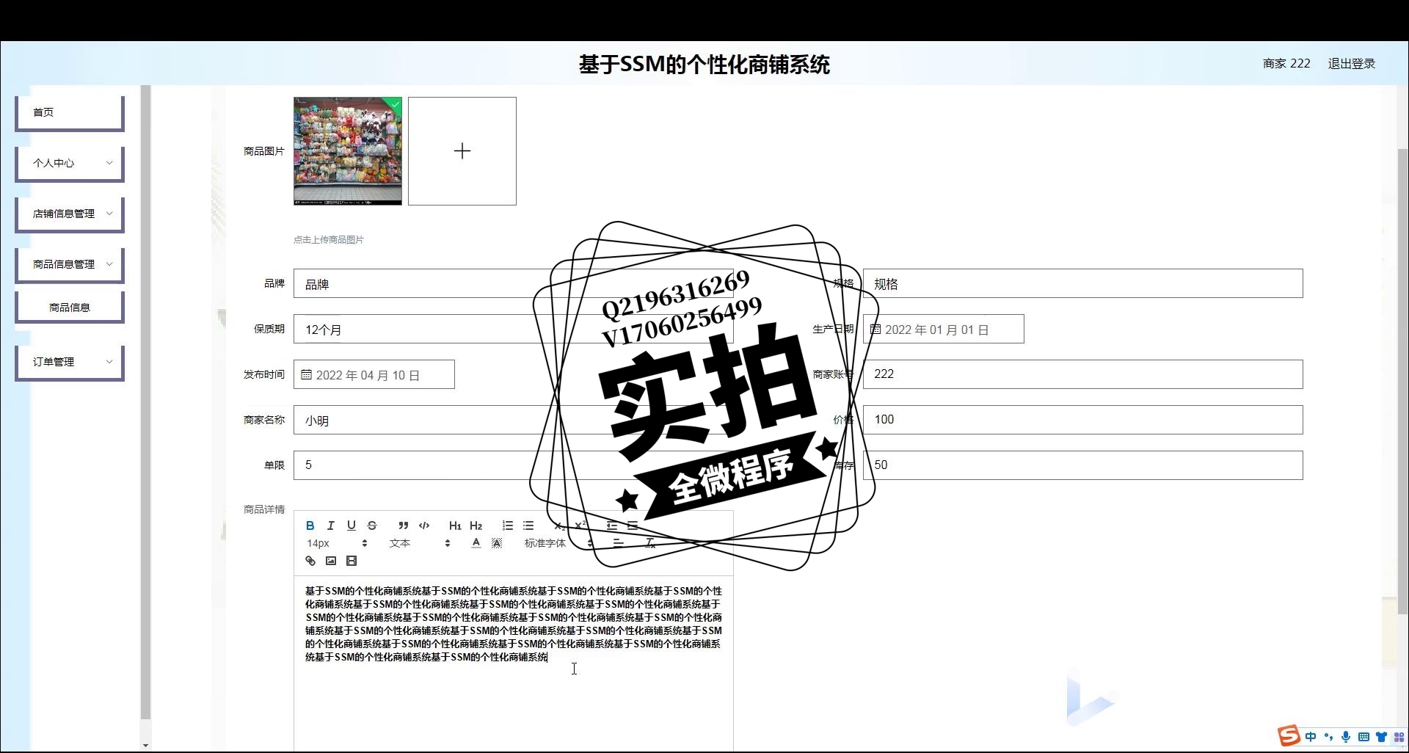Add another product image with plus box
The width and height of the screenshot is (1409, 753).
click(x=462, y=151)
